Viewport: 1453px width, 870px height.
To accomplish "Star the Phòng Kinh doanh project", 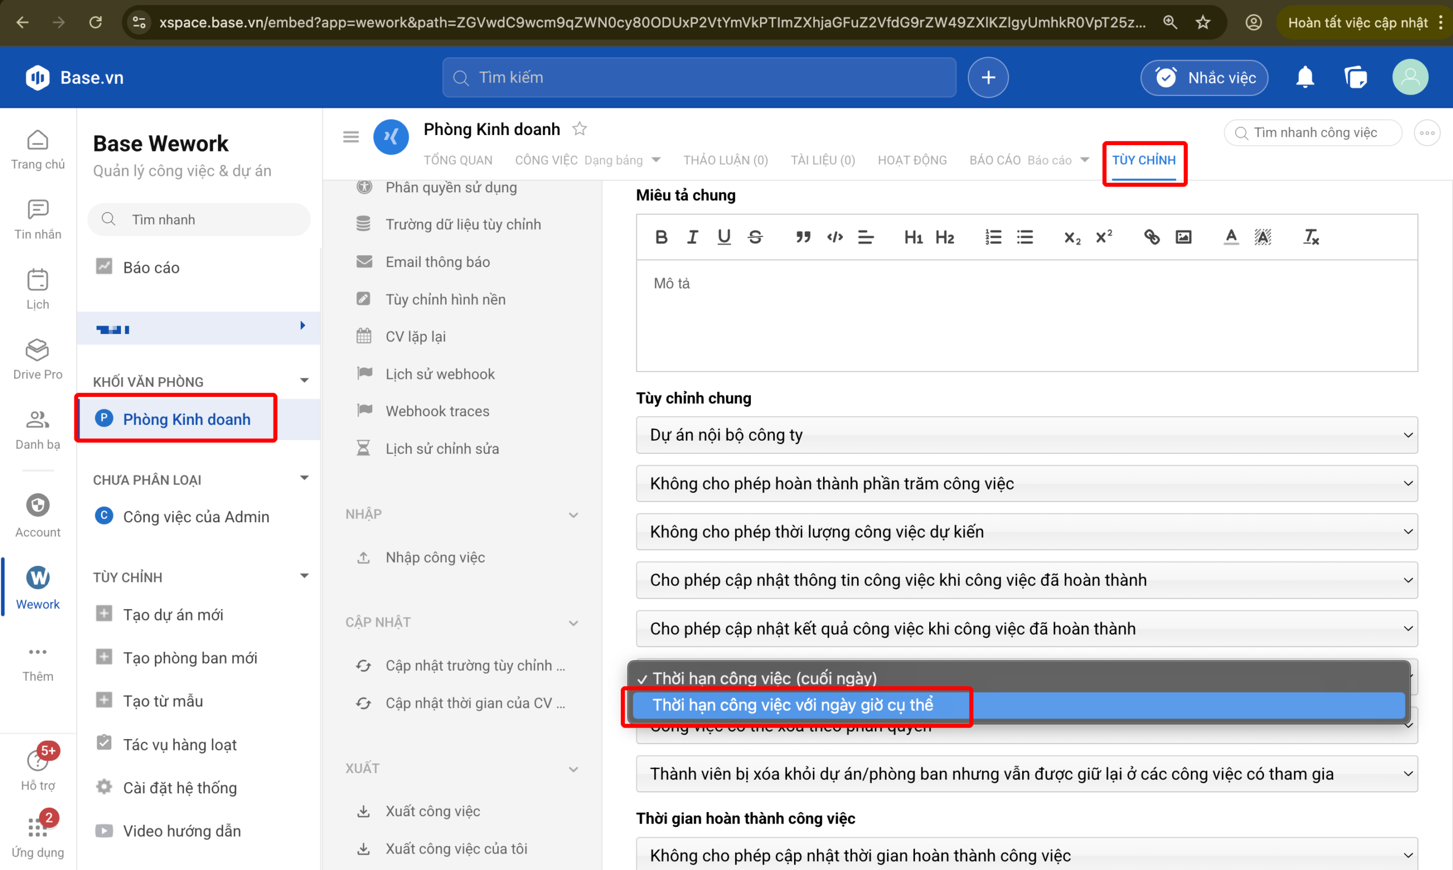I will (579, 128).
